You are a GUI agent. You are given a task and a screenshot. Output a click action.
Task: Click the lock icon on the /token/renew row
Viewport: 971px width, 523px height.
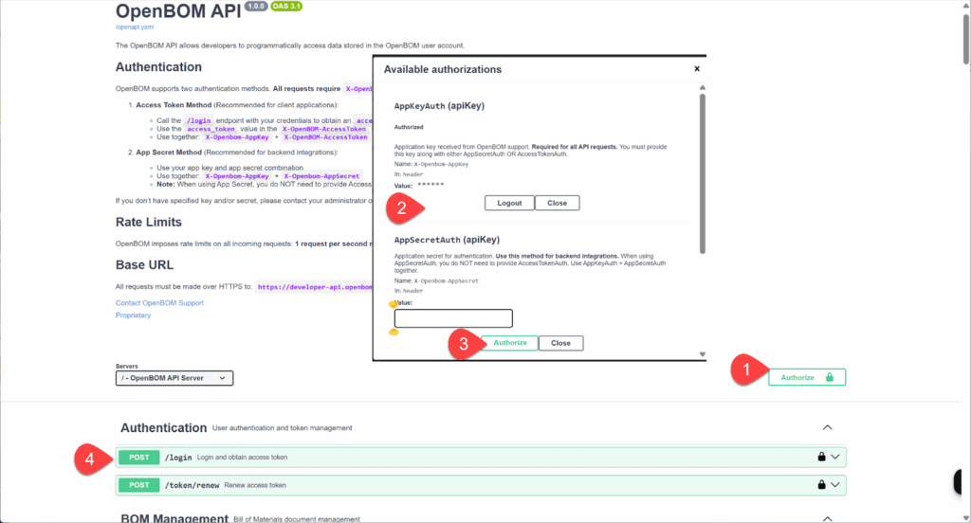[821, 485]
